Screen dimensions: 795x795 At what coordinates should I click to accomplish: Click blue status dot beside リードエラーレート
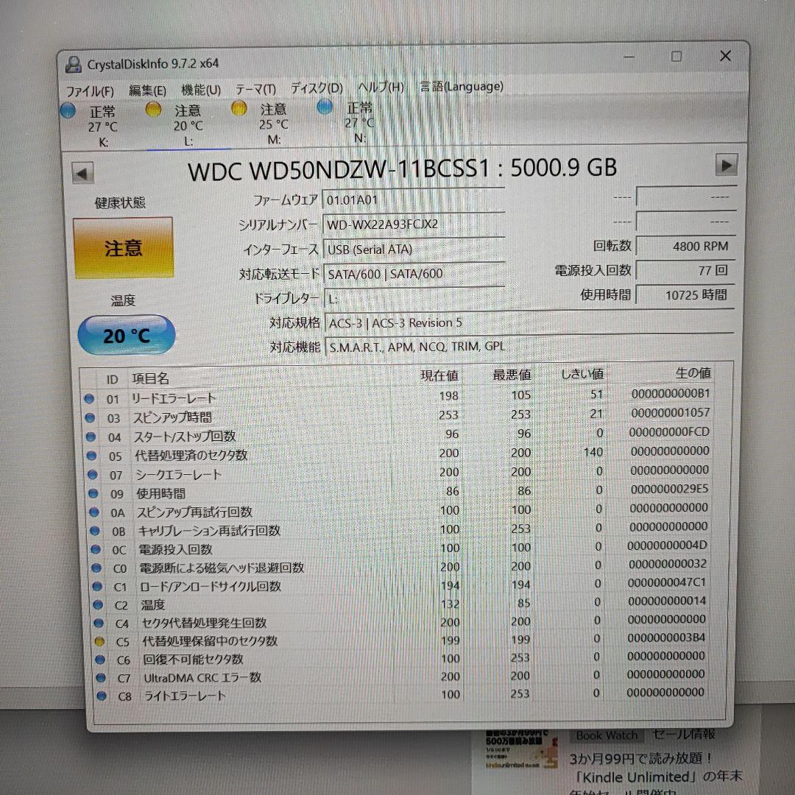90,398
